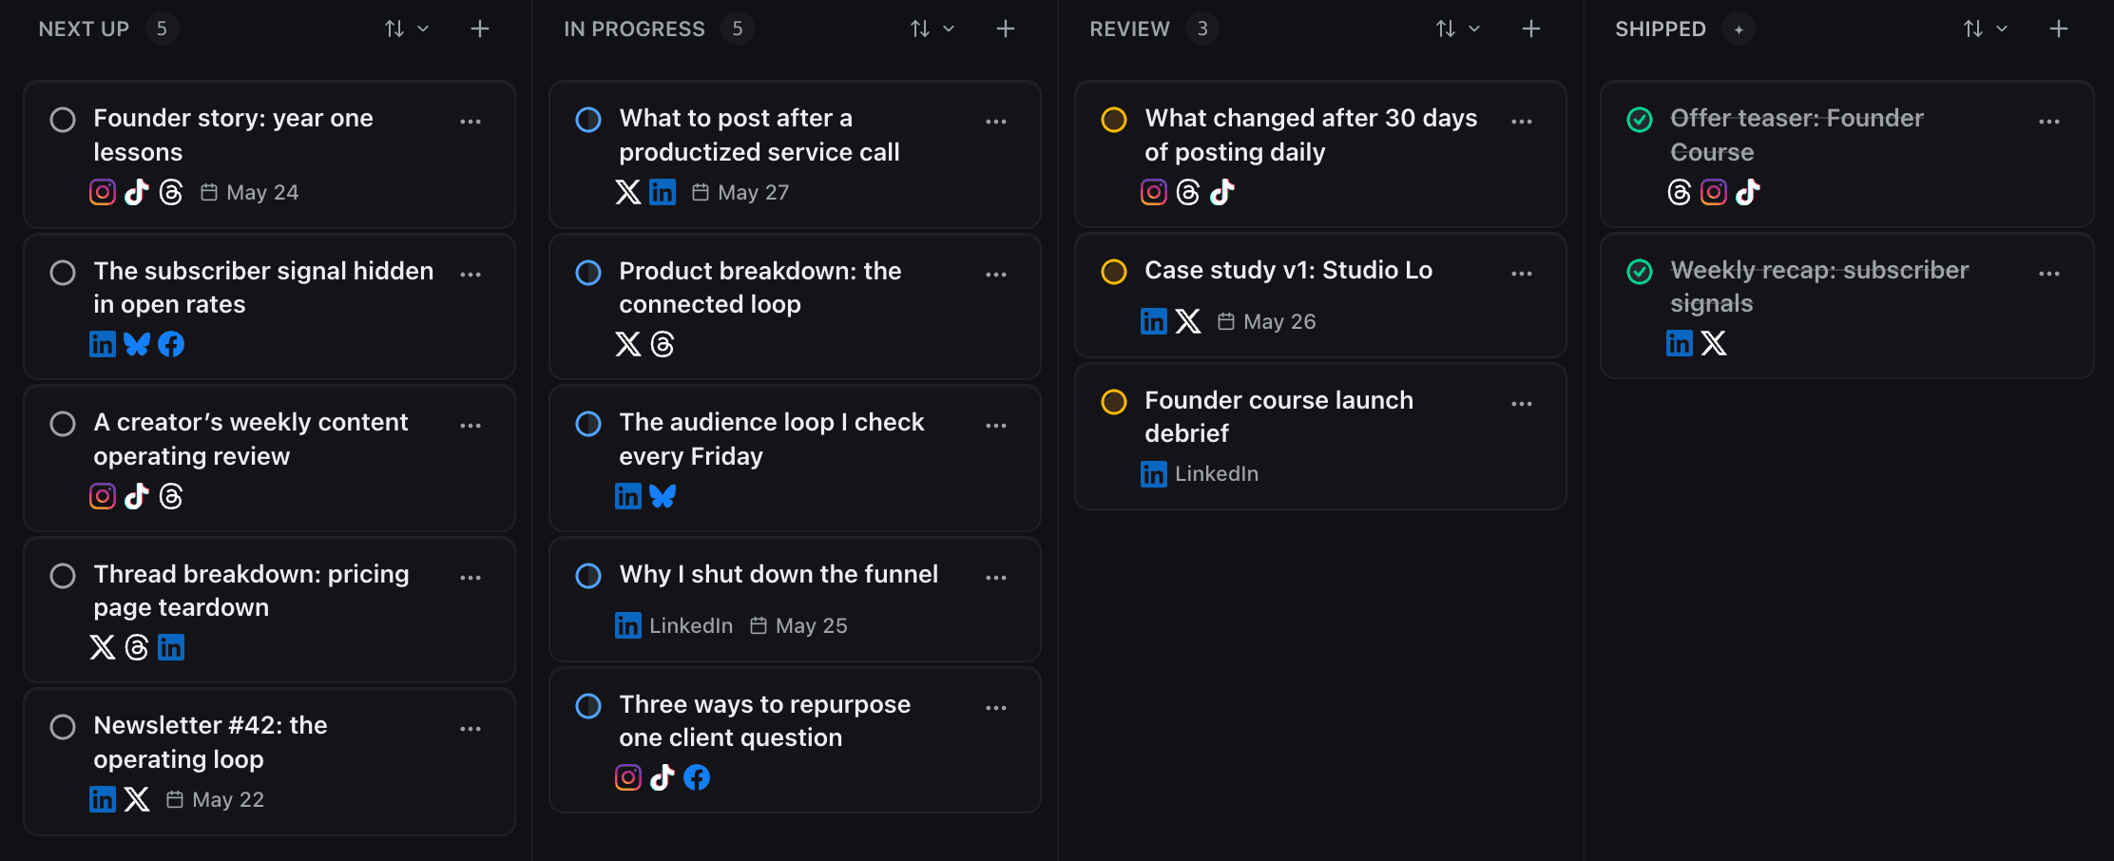
Task: Click Bluesky icon on 'subscriber signal hidden' card
Action: click(x=137, y=344)
